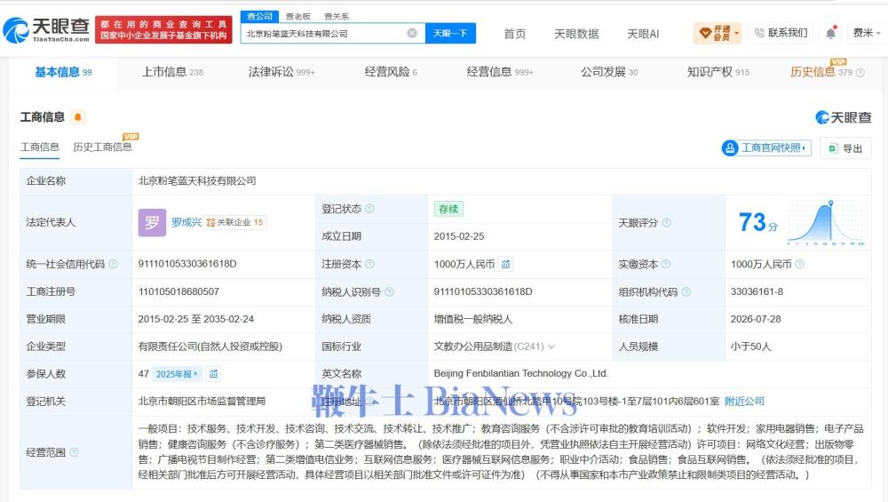This screenshot has height=502, width=888.
Task: Click the 附近公司 nearby companies link
Action: pyautogui.click(x=744, y=401)
